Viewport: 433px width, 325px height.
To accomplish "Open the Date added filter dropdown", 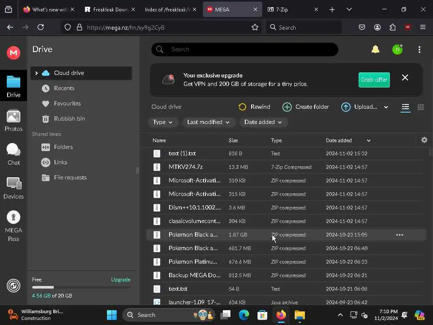I will coord(263,122).
